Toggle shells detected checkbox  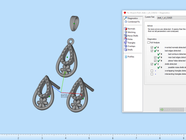tap(152, 64)
